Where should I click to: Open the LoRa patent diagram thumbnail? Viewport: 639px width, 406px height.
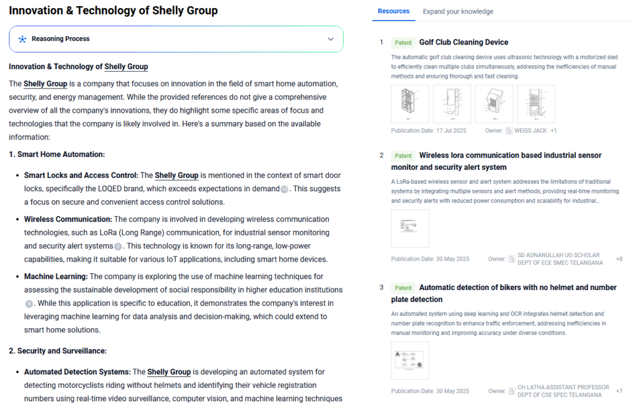point(410,229)
